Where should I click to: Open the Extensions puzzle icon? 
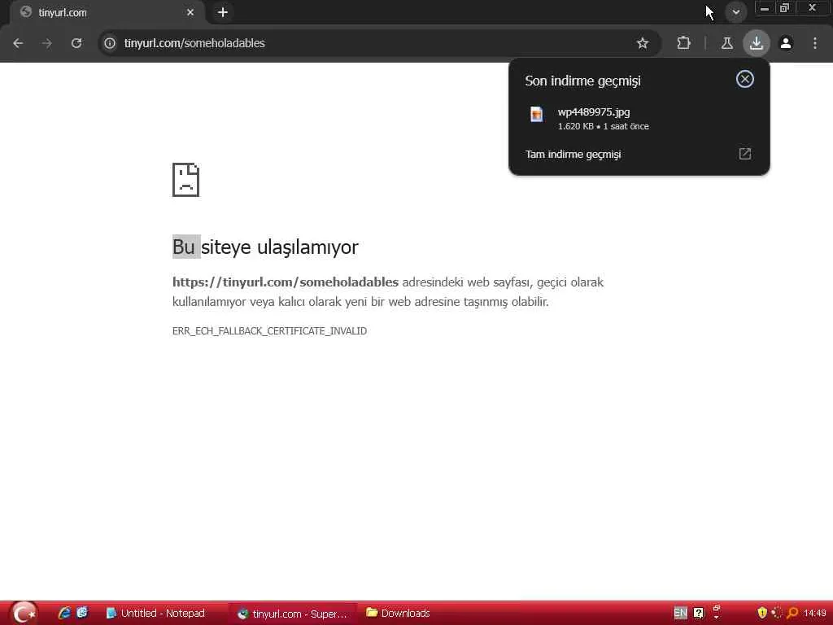(x=683, y=43)
